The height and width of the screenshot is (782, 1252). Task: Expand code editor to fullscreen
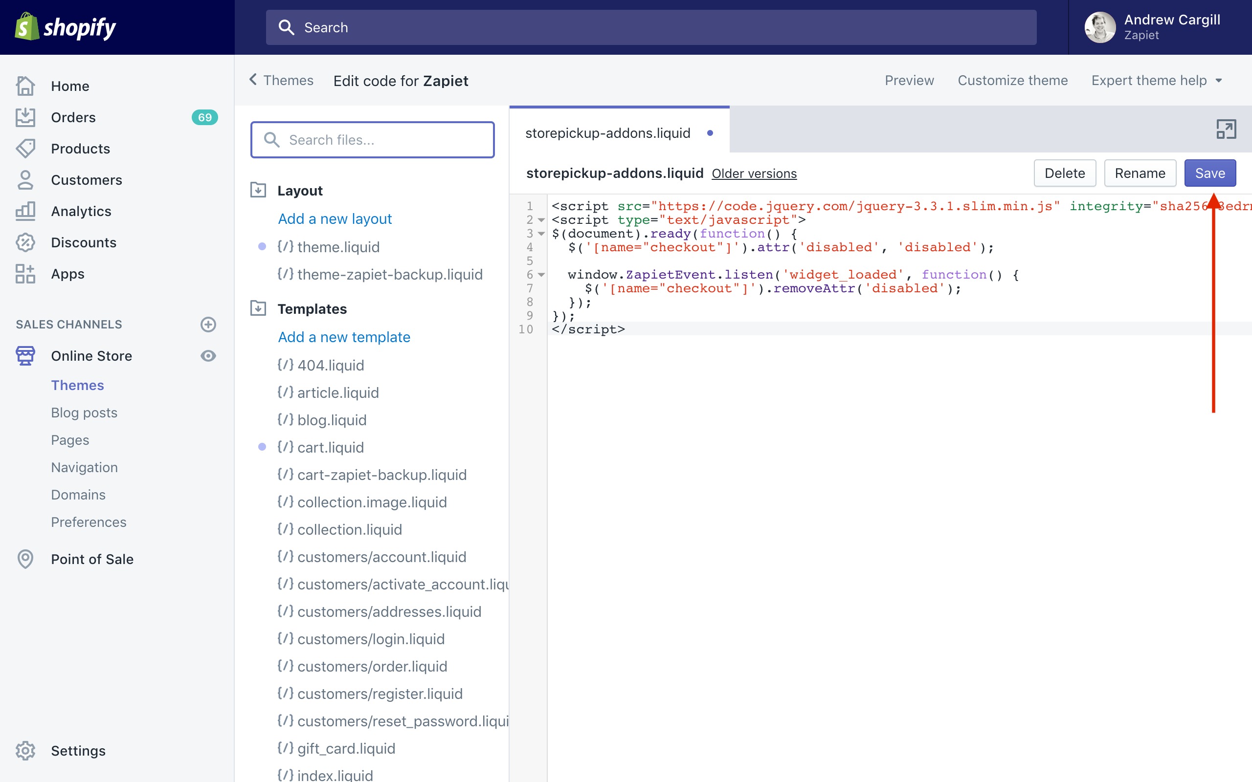pyautogui.click(x=1226, y=130)
